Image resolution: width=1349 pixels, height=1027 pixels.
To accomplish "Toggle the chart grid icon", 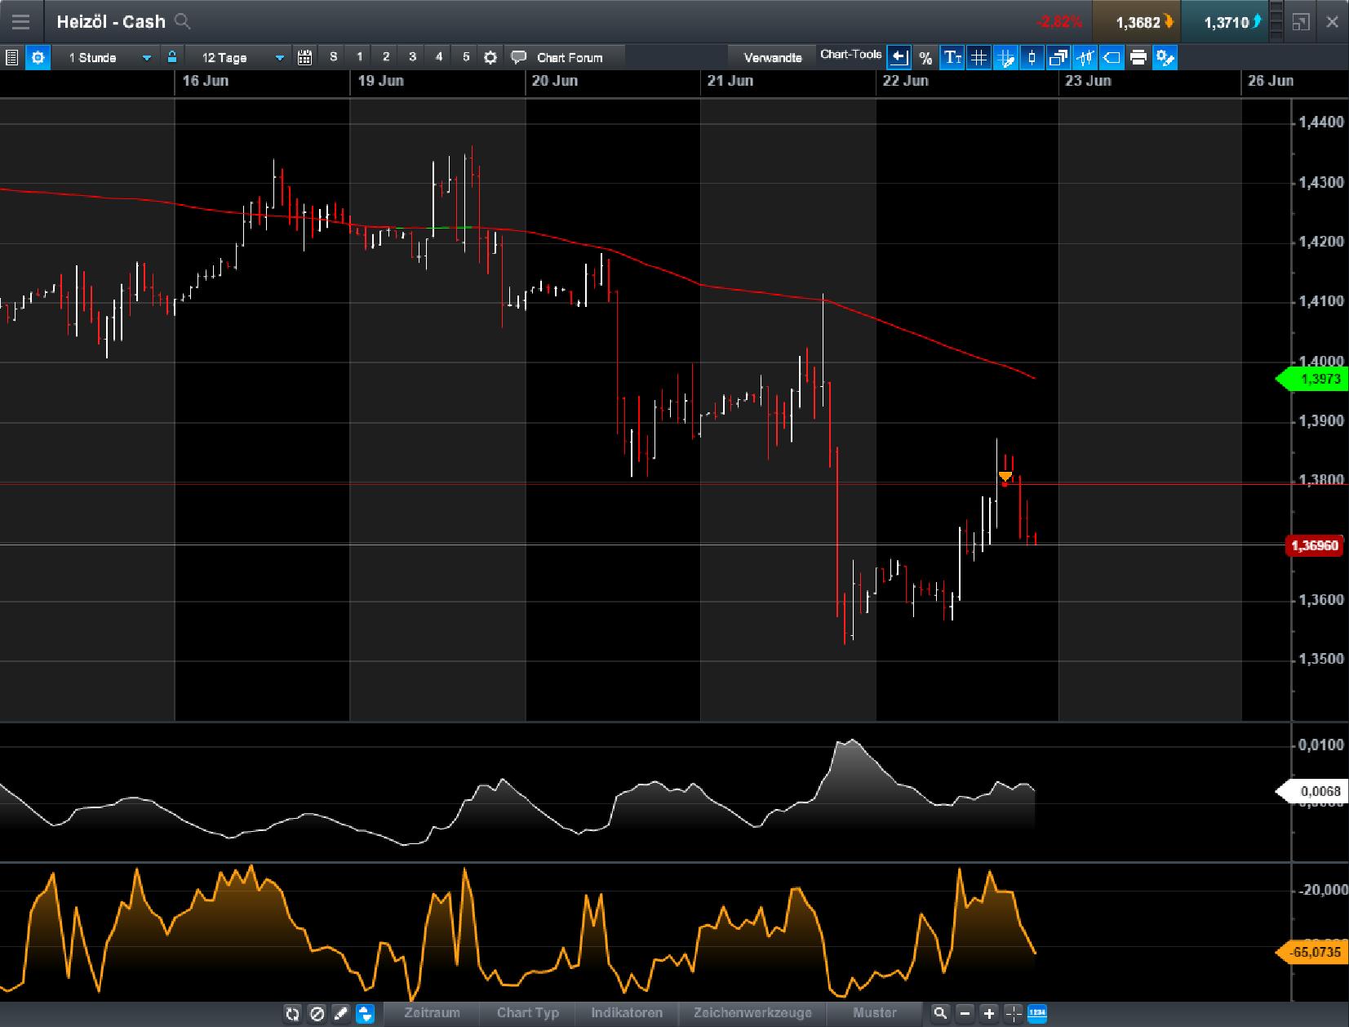I will [978, 57].
